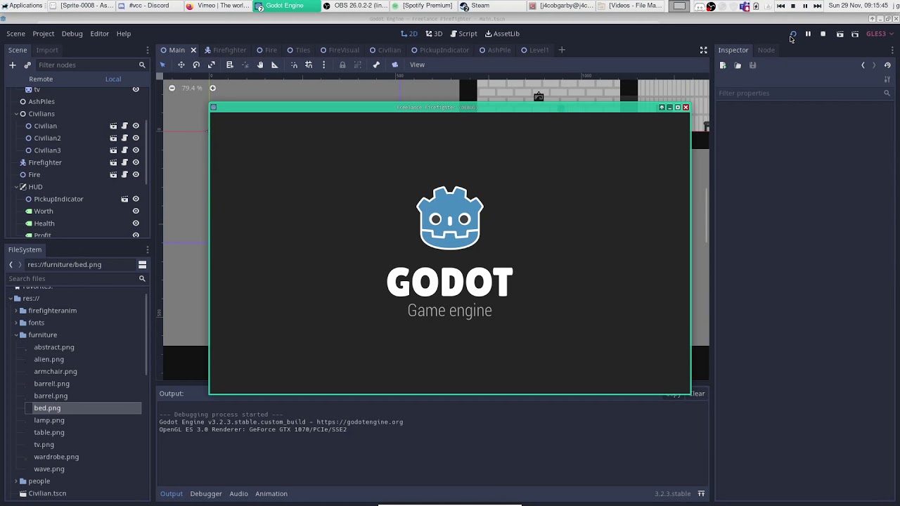Select the Pan Mode hand tool
This screenshot has height=506, width=900.
click(x=260, y=65)
